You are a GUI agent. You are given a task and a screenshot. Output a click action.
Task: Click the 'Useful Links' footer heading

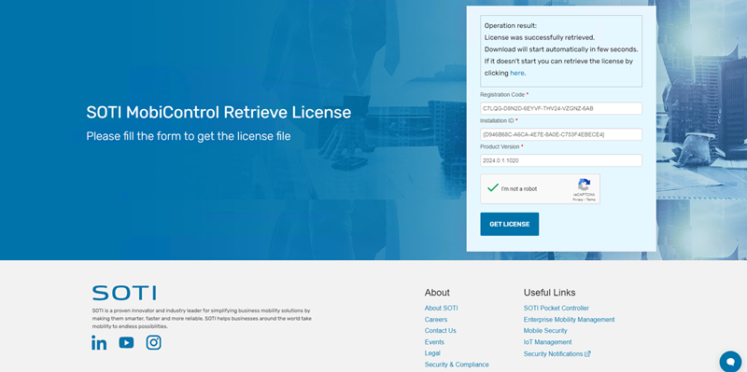[x=549, y=293]
